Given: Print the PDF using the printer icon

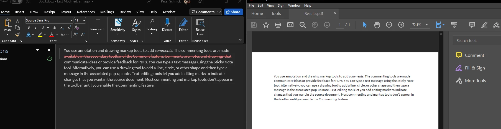Looking at the screenshot, I should point(278,25).
